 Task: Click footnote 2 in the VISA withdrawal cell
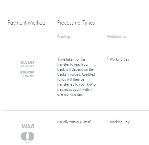click(x=130, y=121)
